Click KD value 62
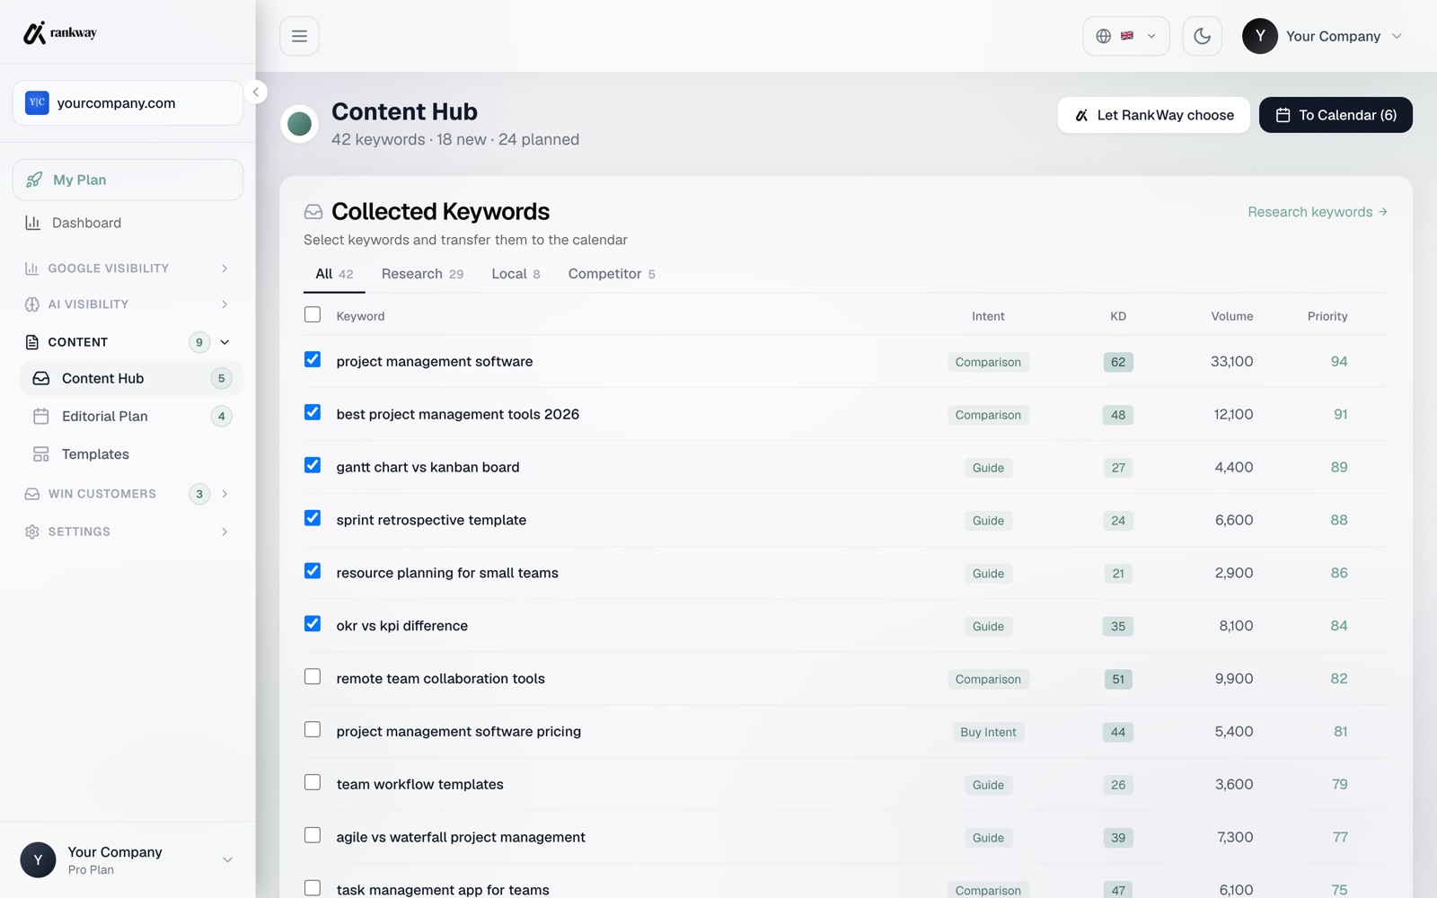Viewport: 1437px width, 898px height. pyautogui.click(x=1118, y=362)
